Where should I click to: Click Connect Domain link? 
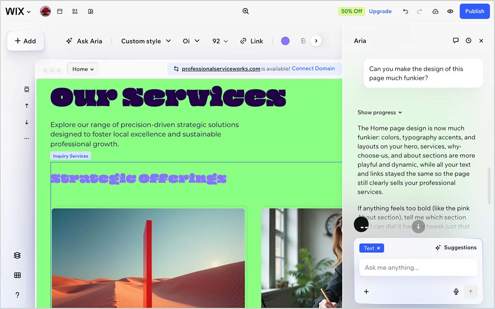click(x=313, y=68)
